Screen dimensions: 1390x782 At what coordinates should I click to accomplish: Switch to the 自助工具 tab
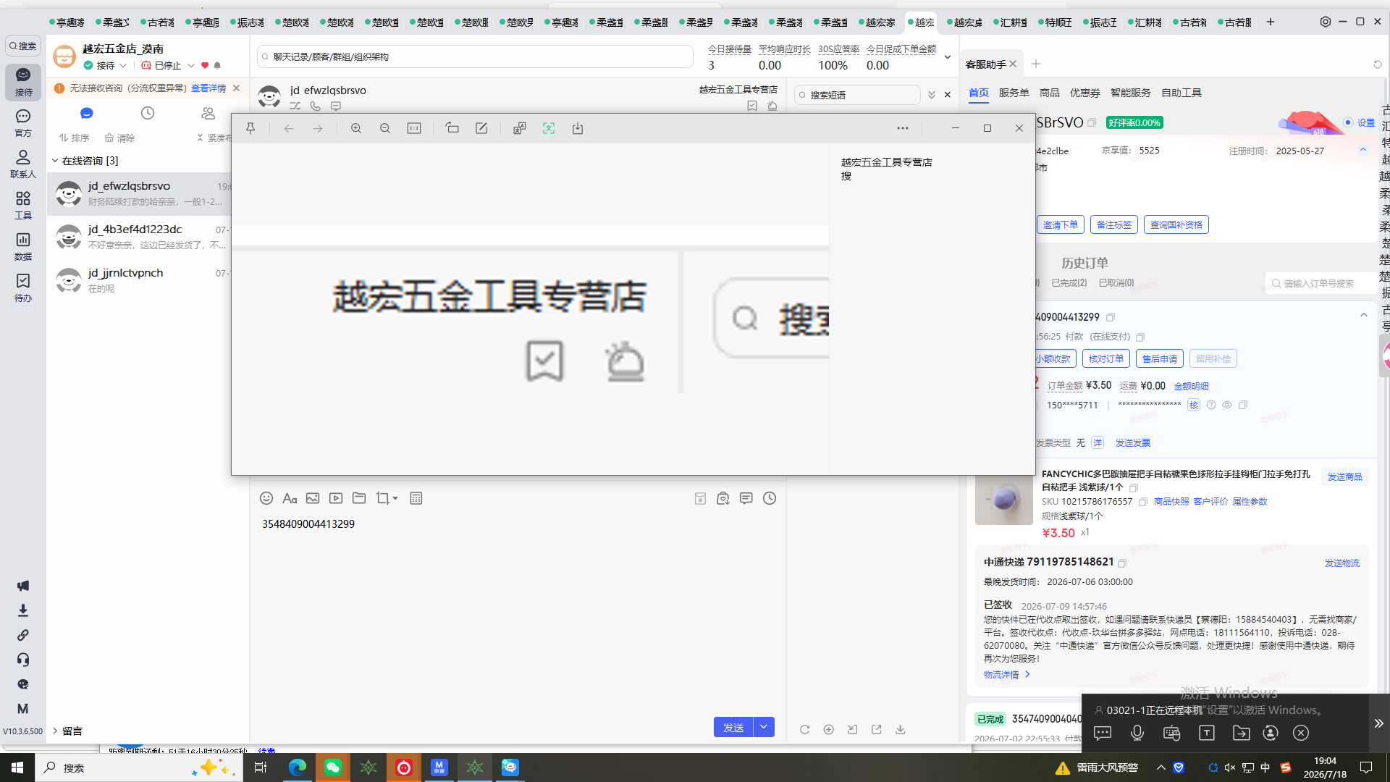1181,93
